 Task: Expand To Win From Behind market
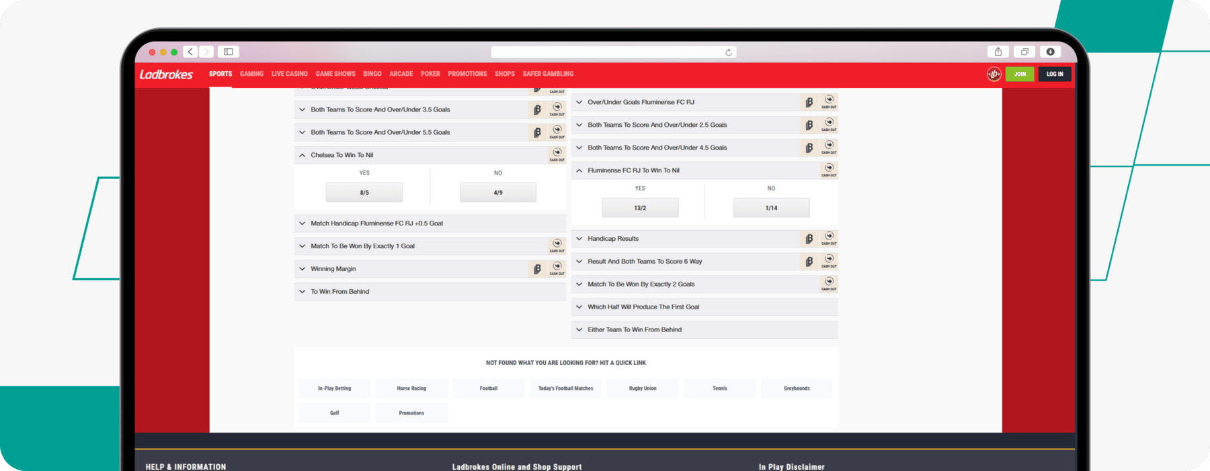point(430,292)
